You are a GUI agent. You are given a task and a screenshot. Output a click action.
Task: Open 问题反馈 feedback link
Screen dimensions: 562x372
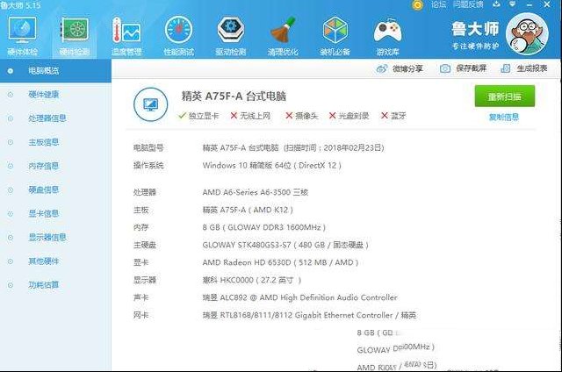468,4
